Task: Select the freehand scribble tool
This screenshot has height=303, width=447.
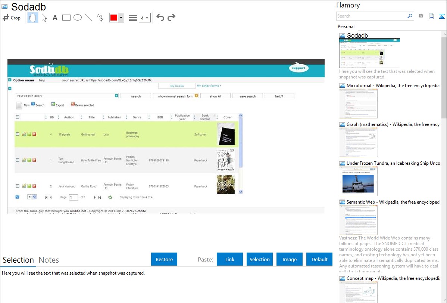Action: pyautogui.click(x=100, y=18)
